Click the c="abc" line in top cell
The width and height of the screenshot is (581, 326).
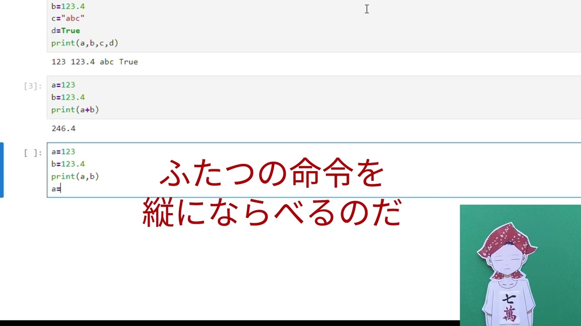pyautogui.click(x=68, y=19)
